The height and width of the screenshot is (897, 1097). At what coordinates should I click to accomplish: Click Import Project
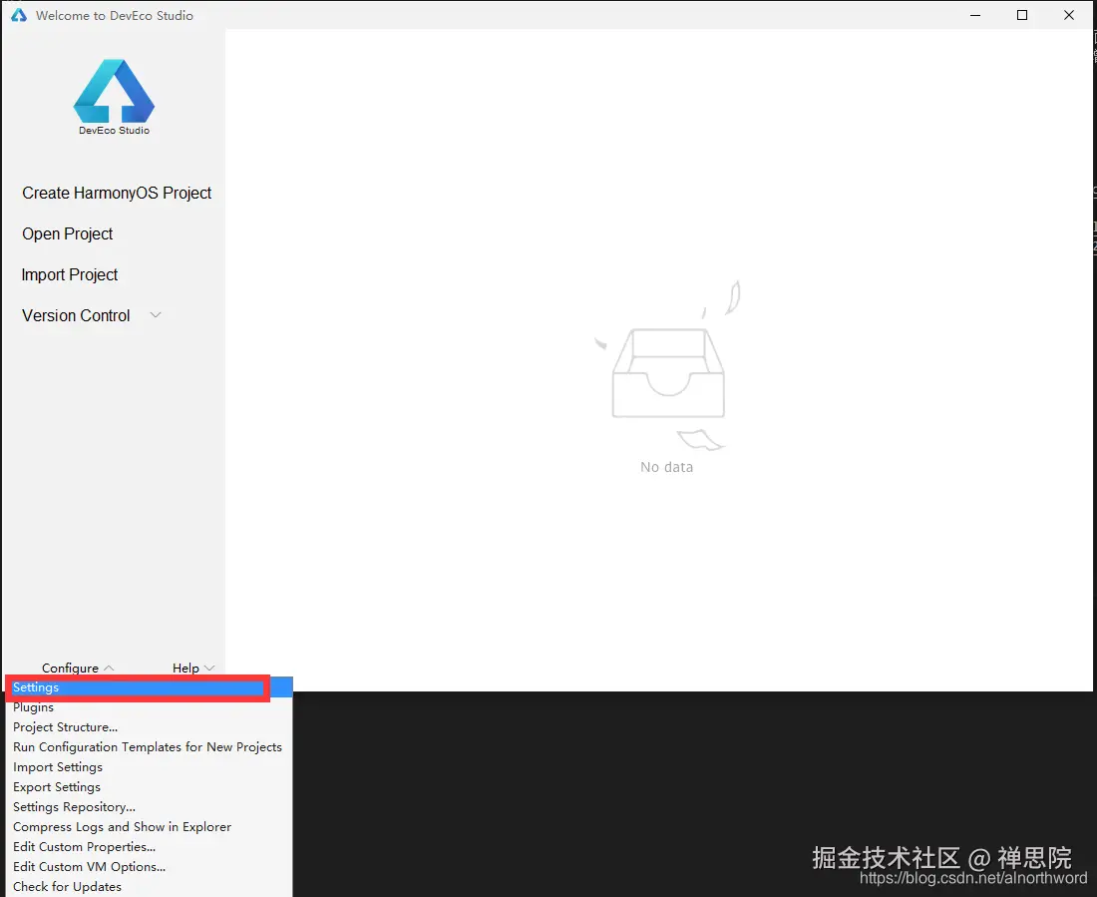coord(69,274)
